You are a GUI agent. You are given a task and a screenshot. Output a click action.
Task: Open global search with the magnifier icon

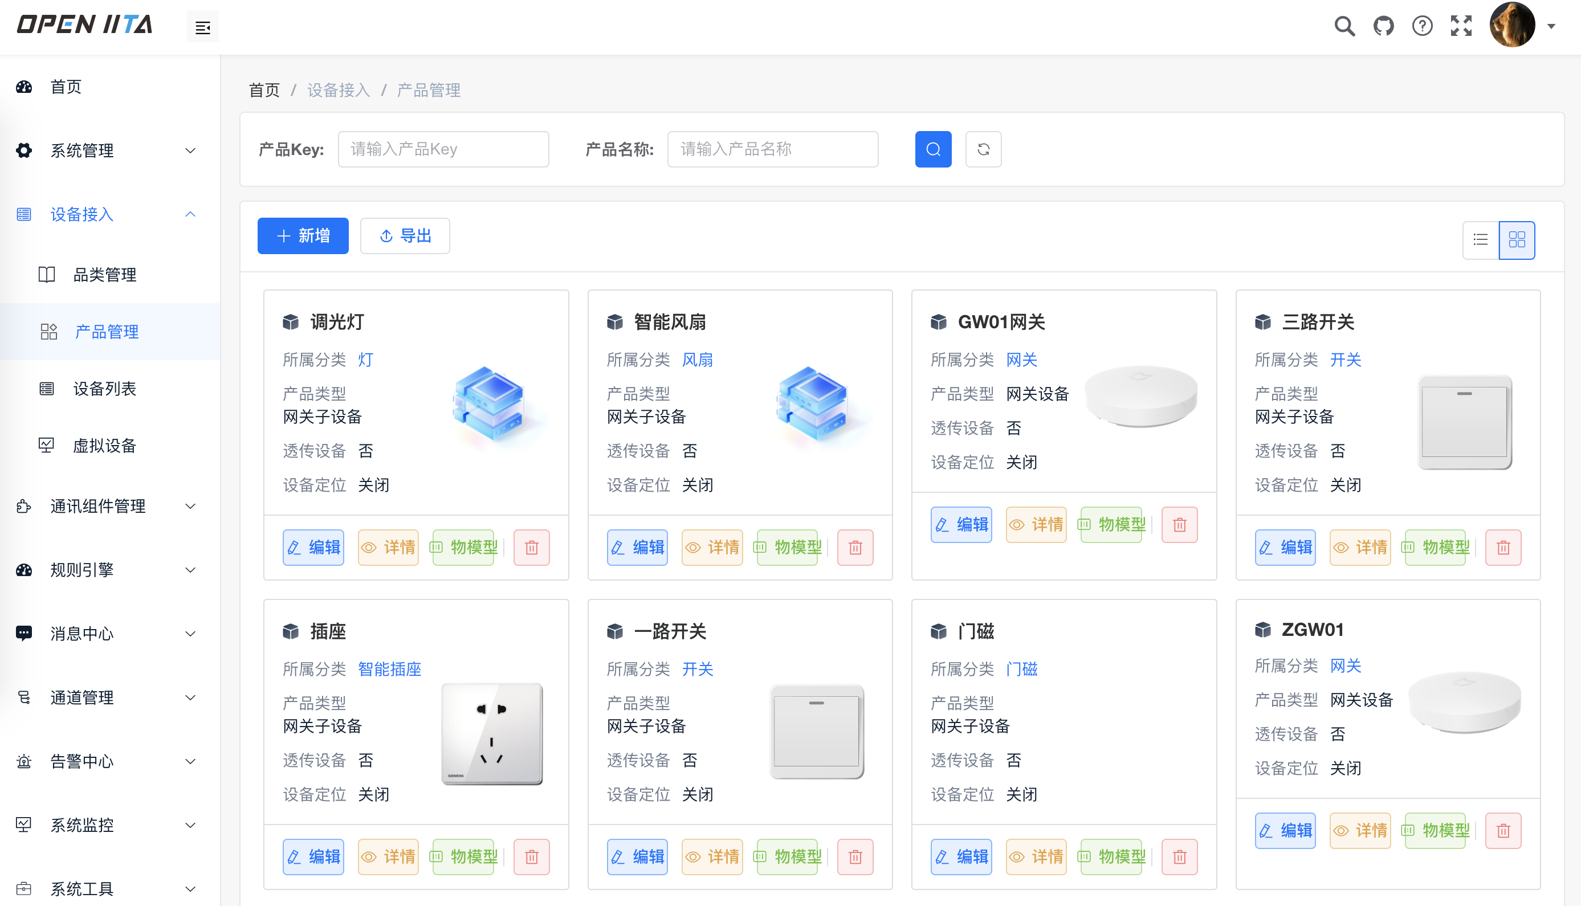coord(1344,26)
